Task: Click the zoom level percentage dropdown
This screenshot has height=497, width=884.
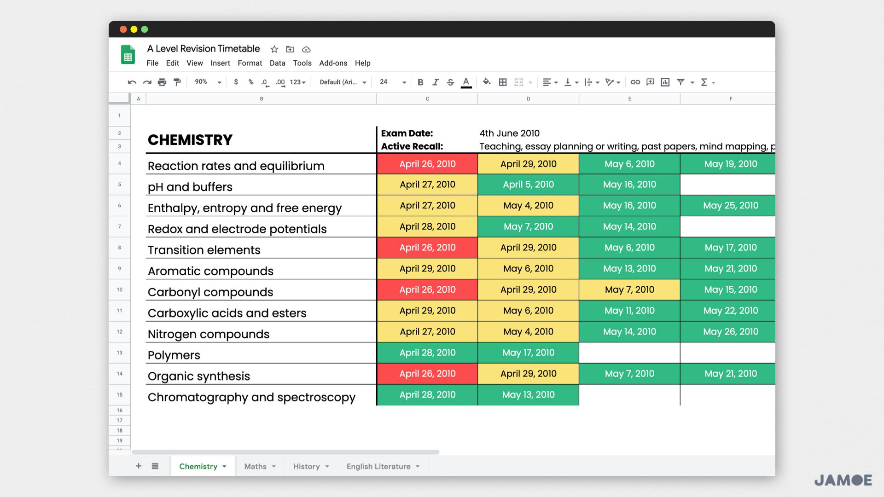Action: pos(206,82)
